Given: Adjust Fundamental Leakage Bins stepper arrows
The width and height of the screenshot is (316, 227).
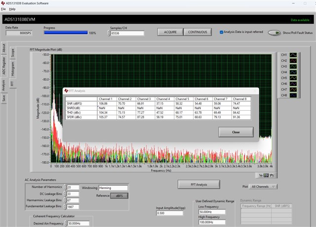Looking at the screenshot, I should 65,207.
